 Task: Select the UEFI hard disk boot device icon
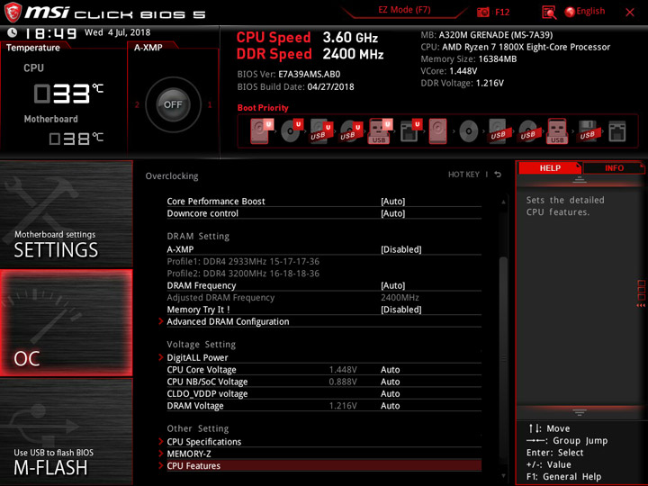262,131
